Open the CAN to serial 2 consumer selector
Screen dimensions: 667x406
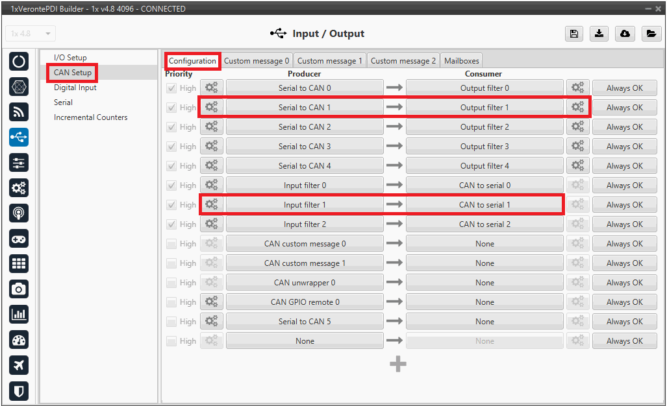485,224
